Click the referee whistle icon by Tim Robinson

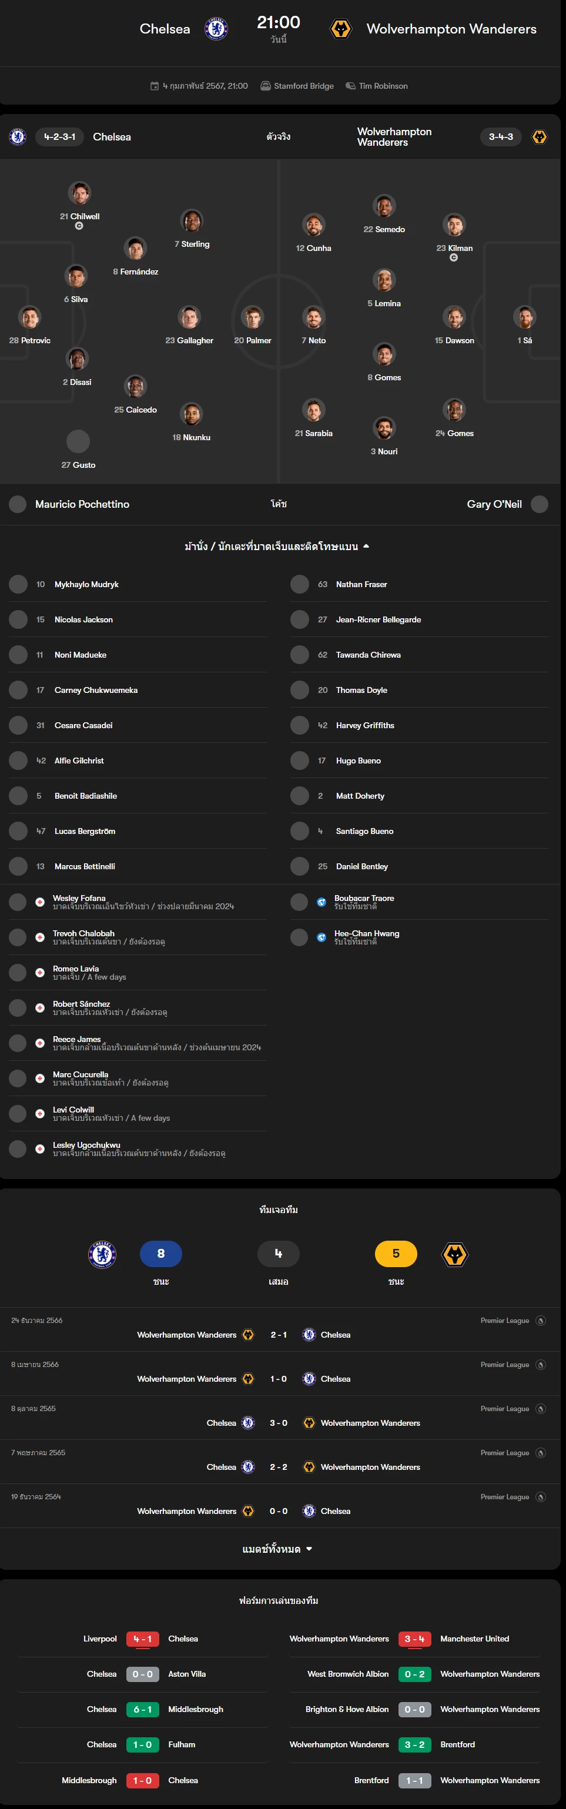click(350, 86)
